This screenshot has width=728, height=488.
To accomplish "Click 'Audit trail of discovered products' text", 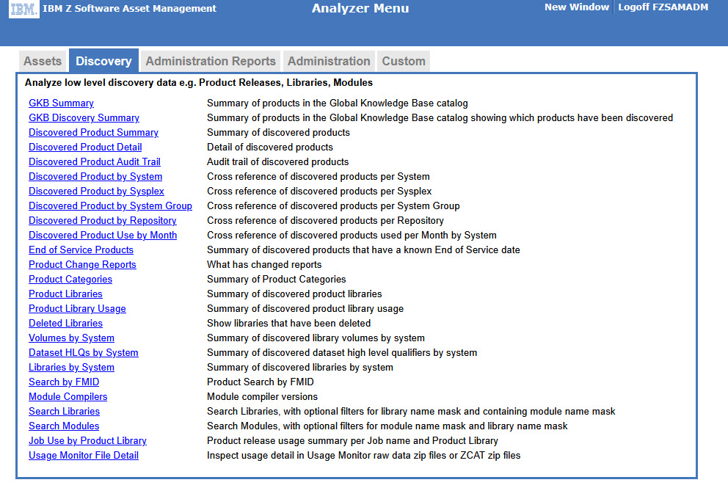I will (277, 162).
